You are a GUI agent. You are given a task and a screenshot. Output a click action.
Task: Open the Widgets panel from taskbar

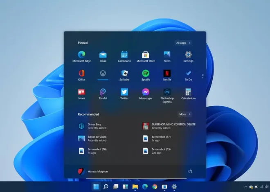coord(125,187)
